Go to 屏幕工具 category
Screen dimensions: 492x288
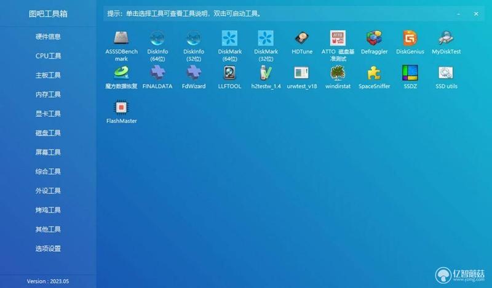click(x=48, y=152)
